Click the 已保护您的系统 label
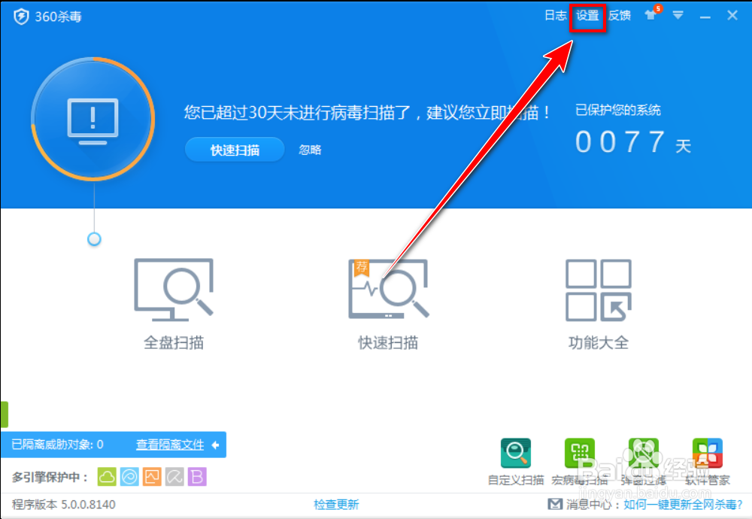752x519 pixels. [618, 111]
